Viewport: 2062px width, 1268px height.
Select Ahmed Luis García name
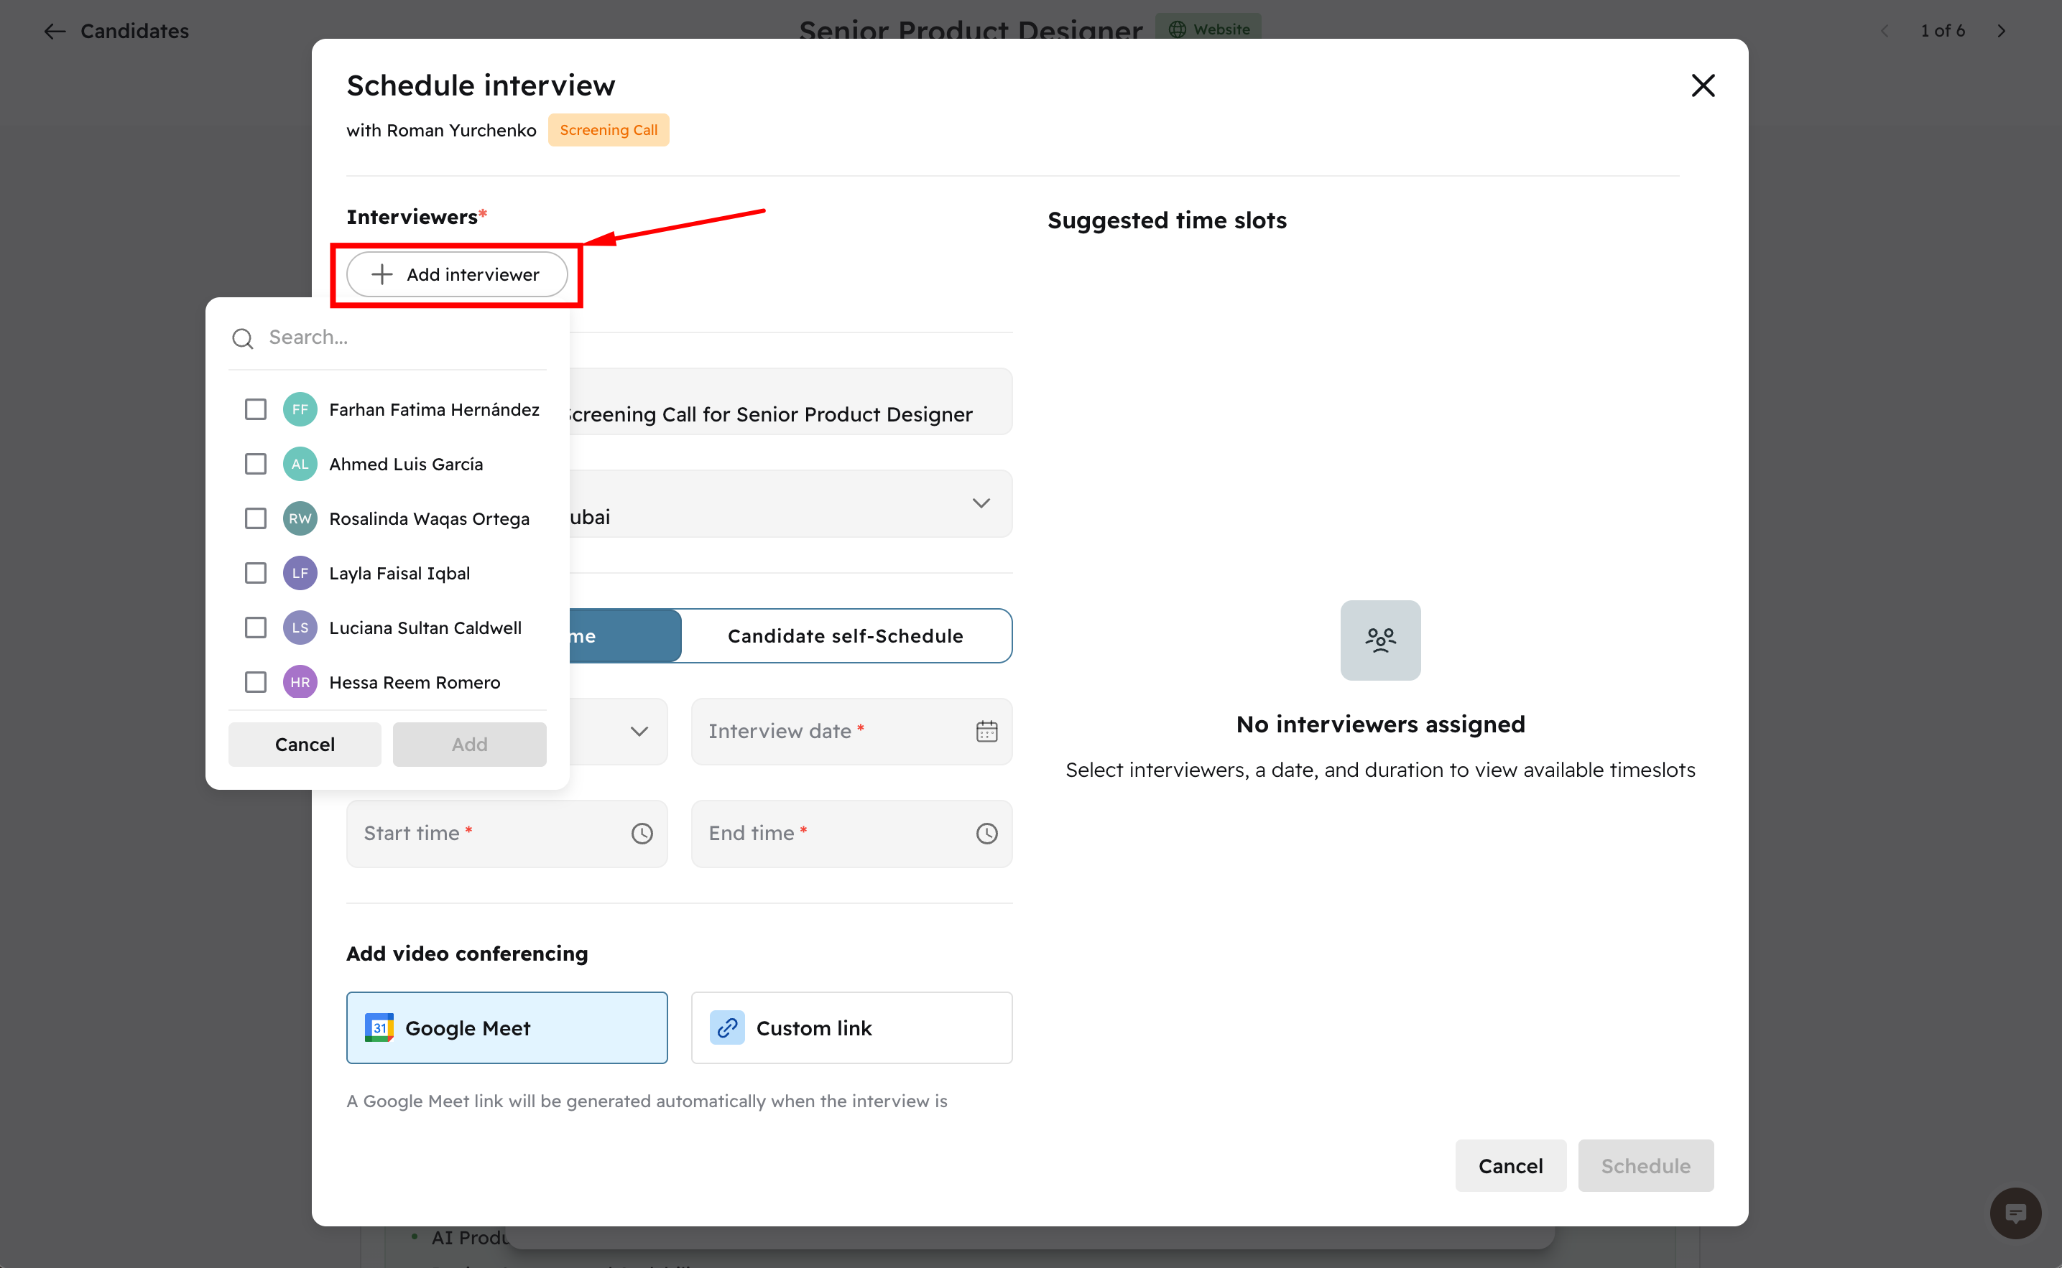(x=406, y=464)
